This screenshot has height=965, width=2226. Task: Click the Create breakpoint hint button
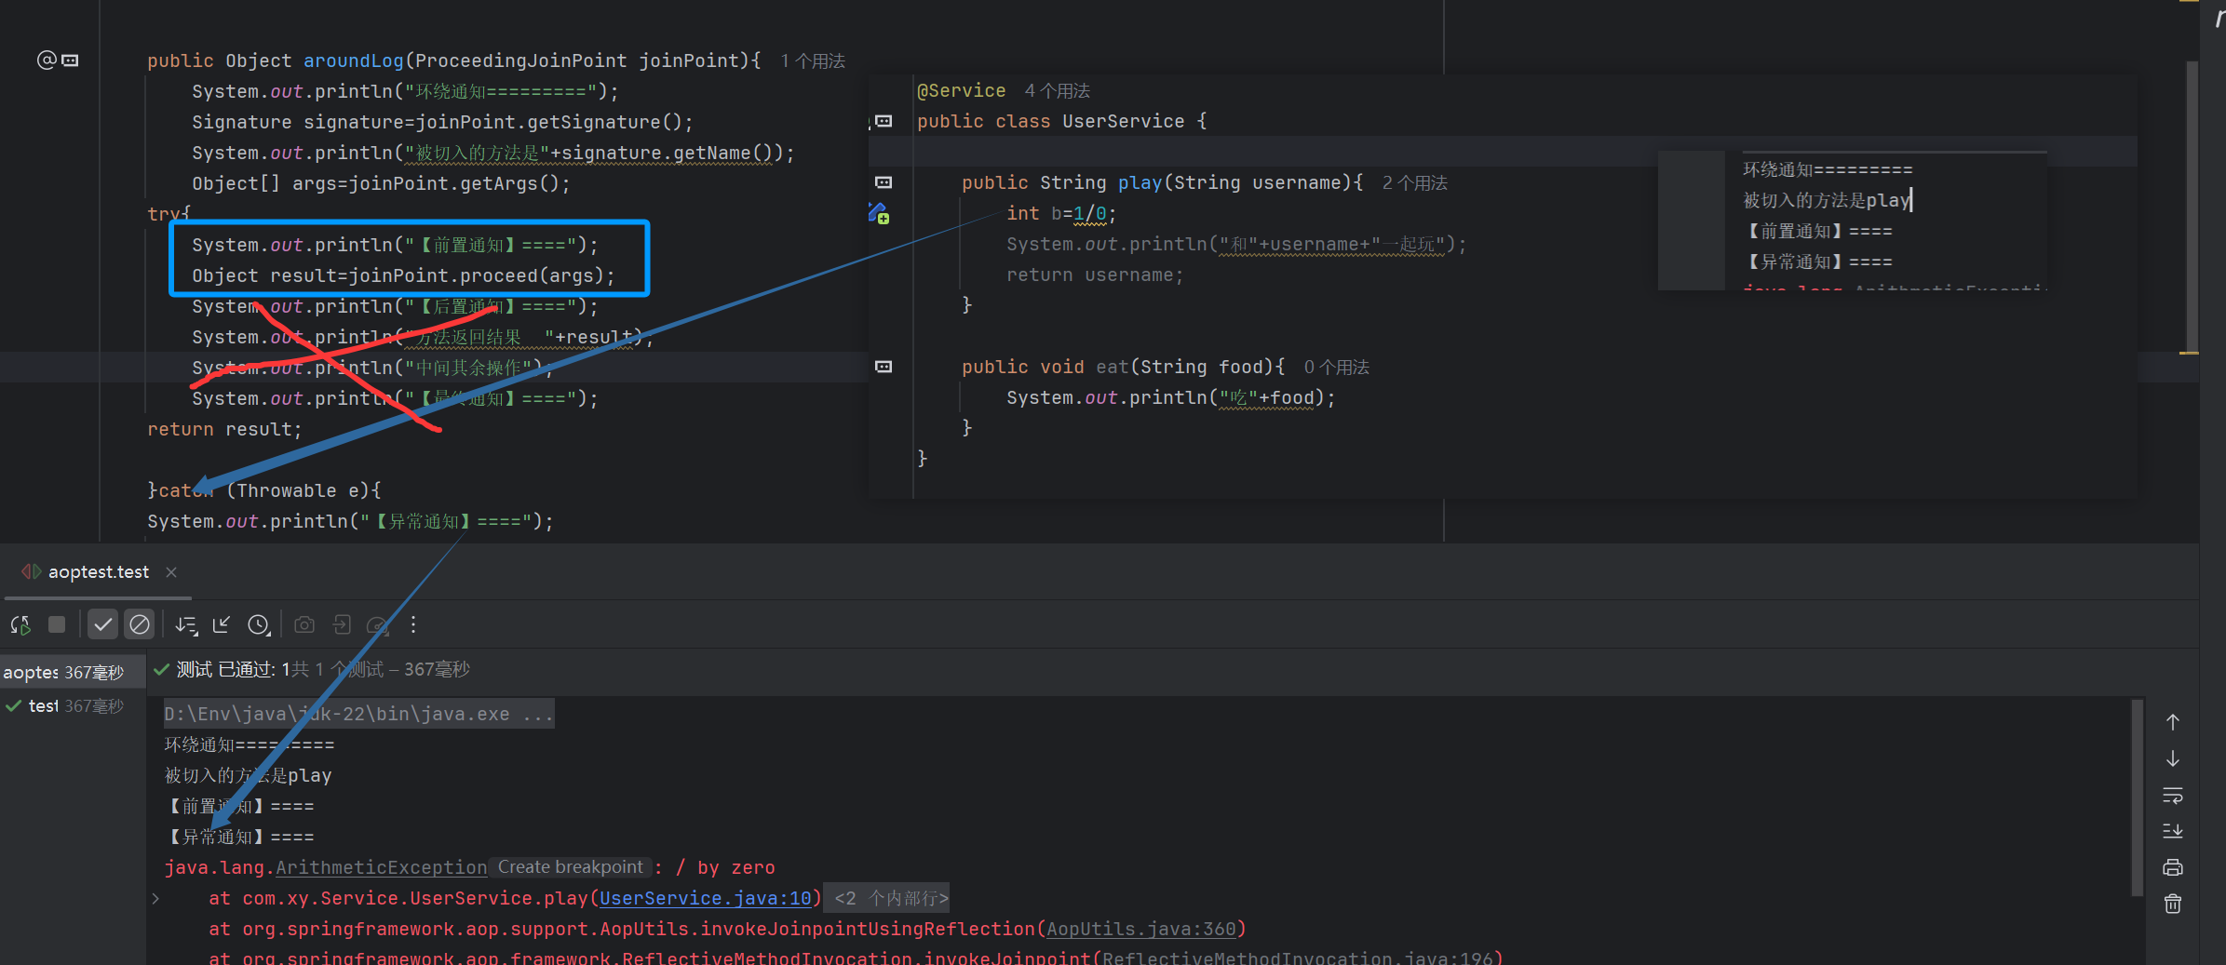(x=570, y=867)
